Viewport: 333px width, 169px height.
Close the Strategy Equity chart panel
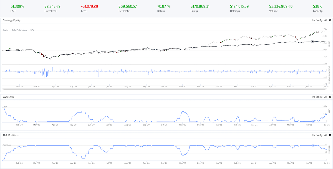pos(330,20)
